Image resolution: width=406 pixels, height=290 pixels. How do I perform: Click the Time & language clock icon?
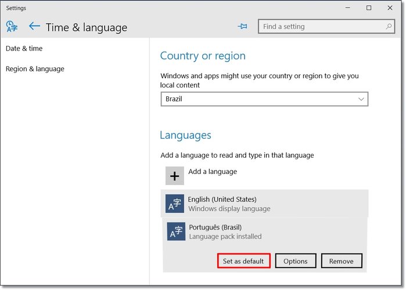click(x=12, y=26)
